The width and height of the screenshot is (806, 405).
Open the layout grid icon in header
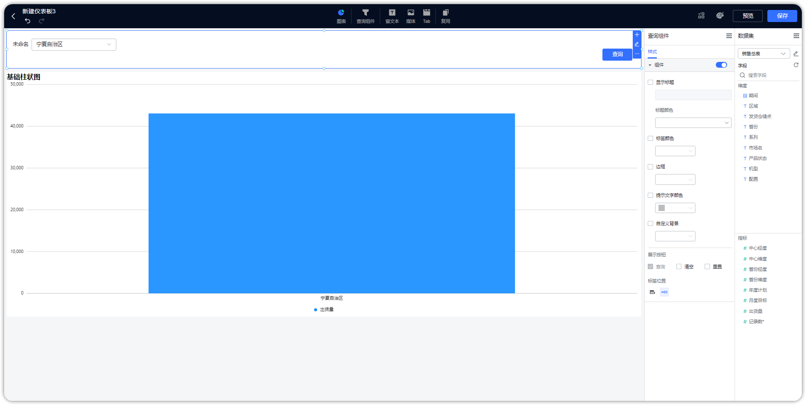coord(701,16)
